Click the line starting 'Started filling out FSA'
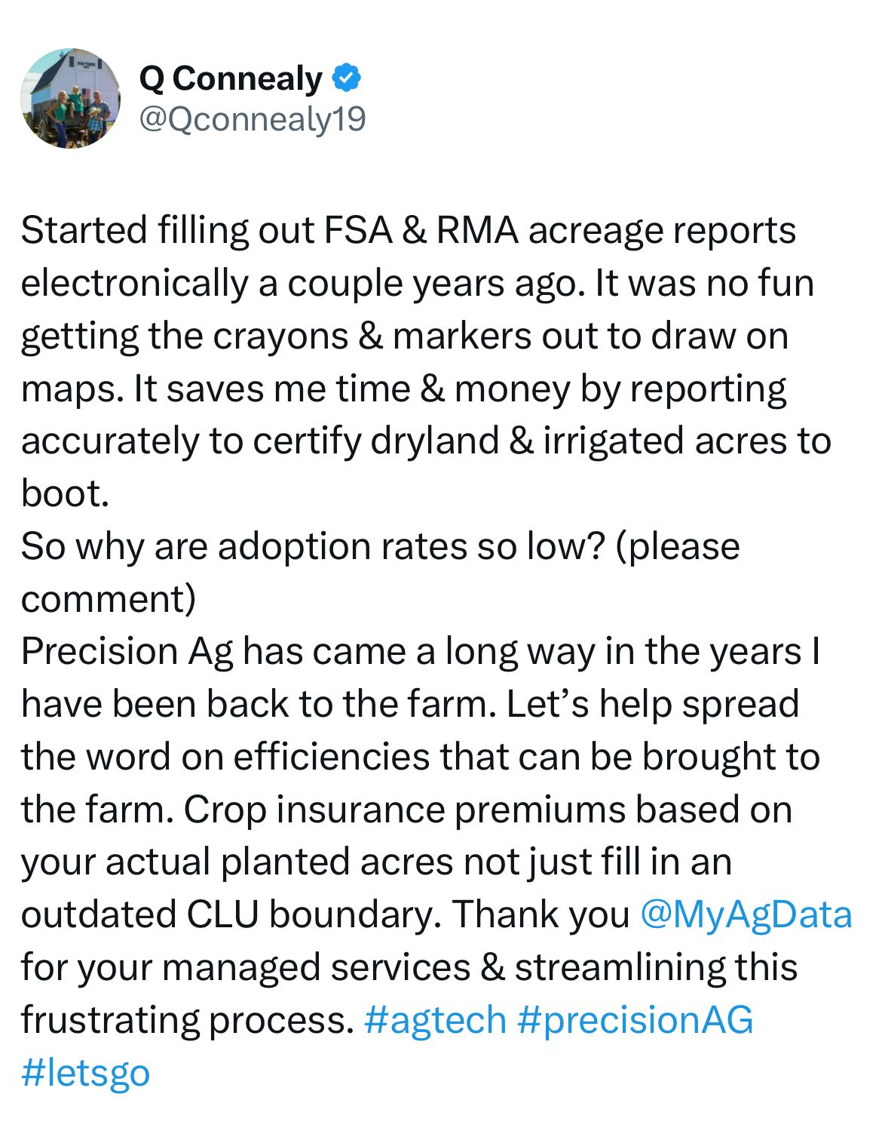Viewport: 882px width, 1137px height. tap(409, 231)
